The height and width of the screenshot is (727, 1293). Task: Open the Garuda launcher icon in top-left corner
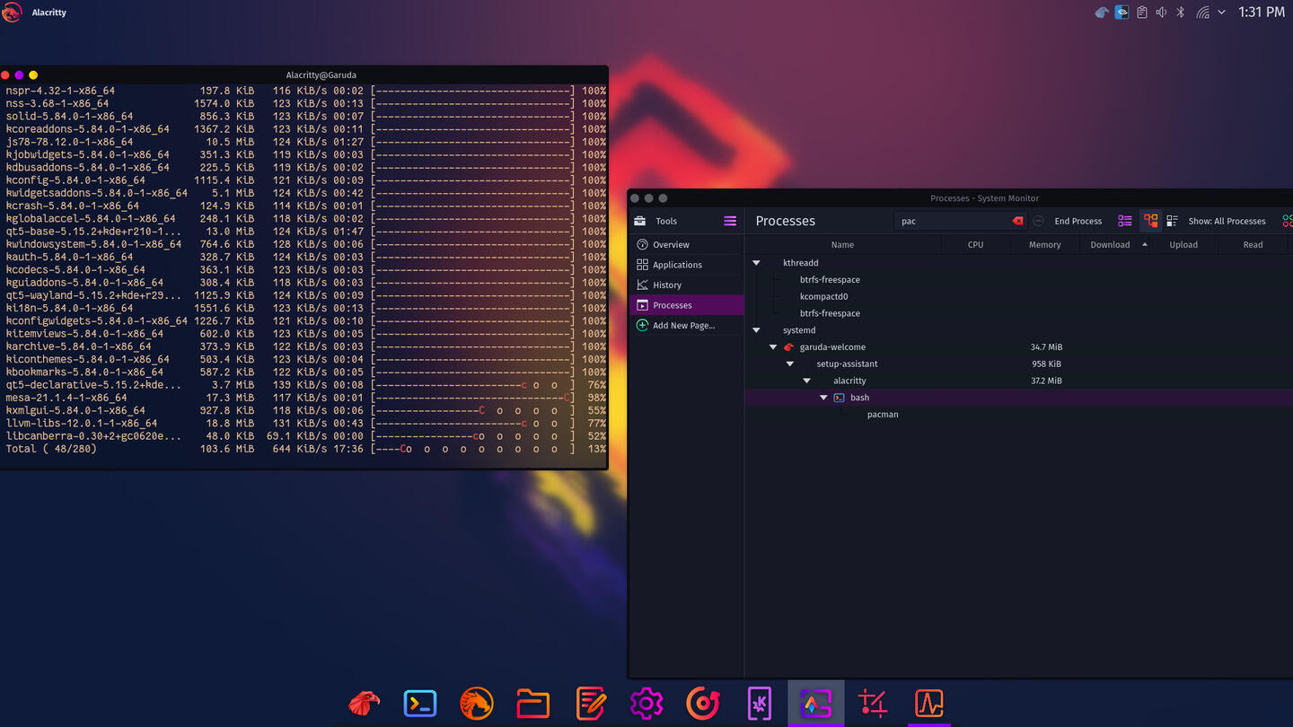click(11, 12)
